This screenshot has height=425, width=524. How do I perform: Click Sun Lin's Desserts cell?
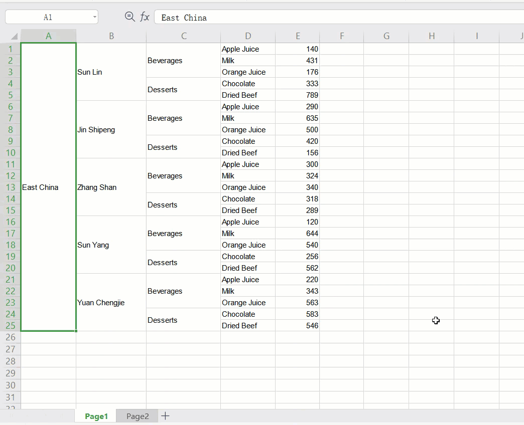coord(184,89)
